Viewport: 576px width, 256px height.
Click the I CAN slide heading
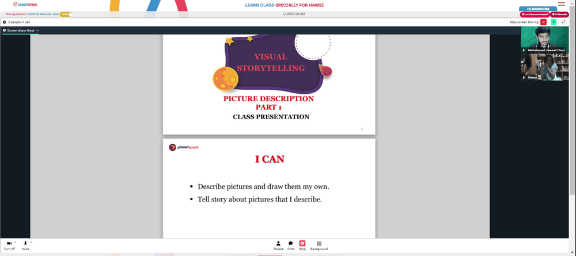270,159
